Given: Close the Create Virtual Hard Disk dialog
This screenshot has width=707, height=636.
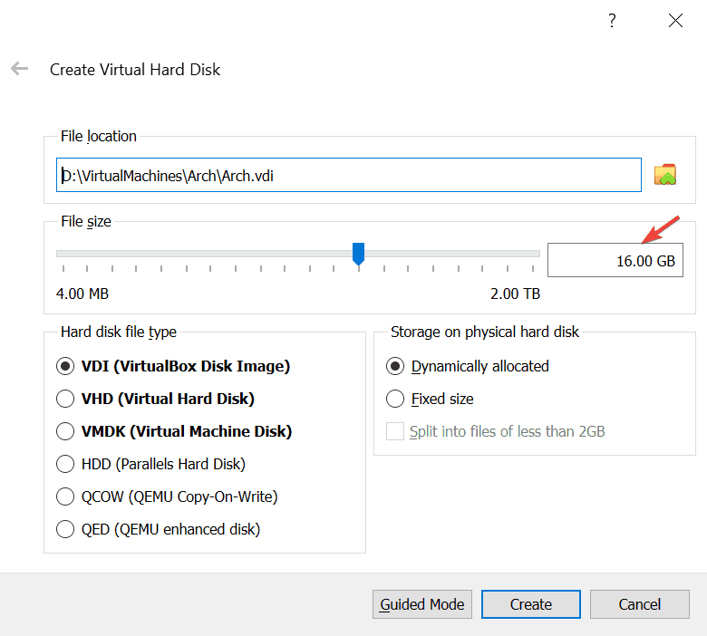Looking at the screenshot, I should pyautogui.click(x=675, y=20).
